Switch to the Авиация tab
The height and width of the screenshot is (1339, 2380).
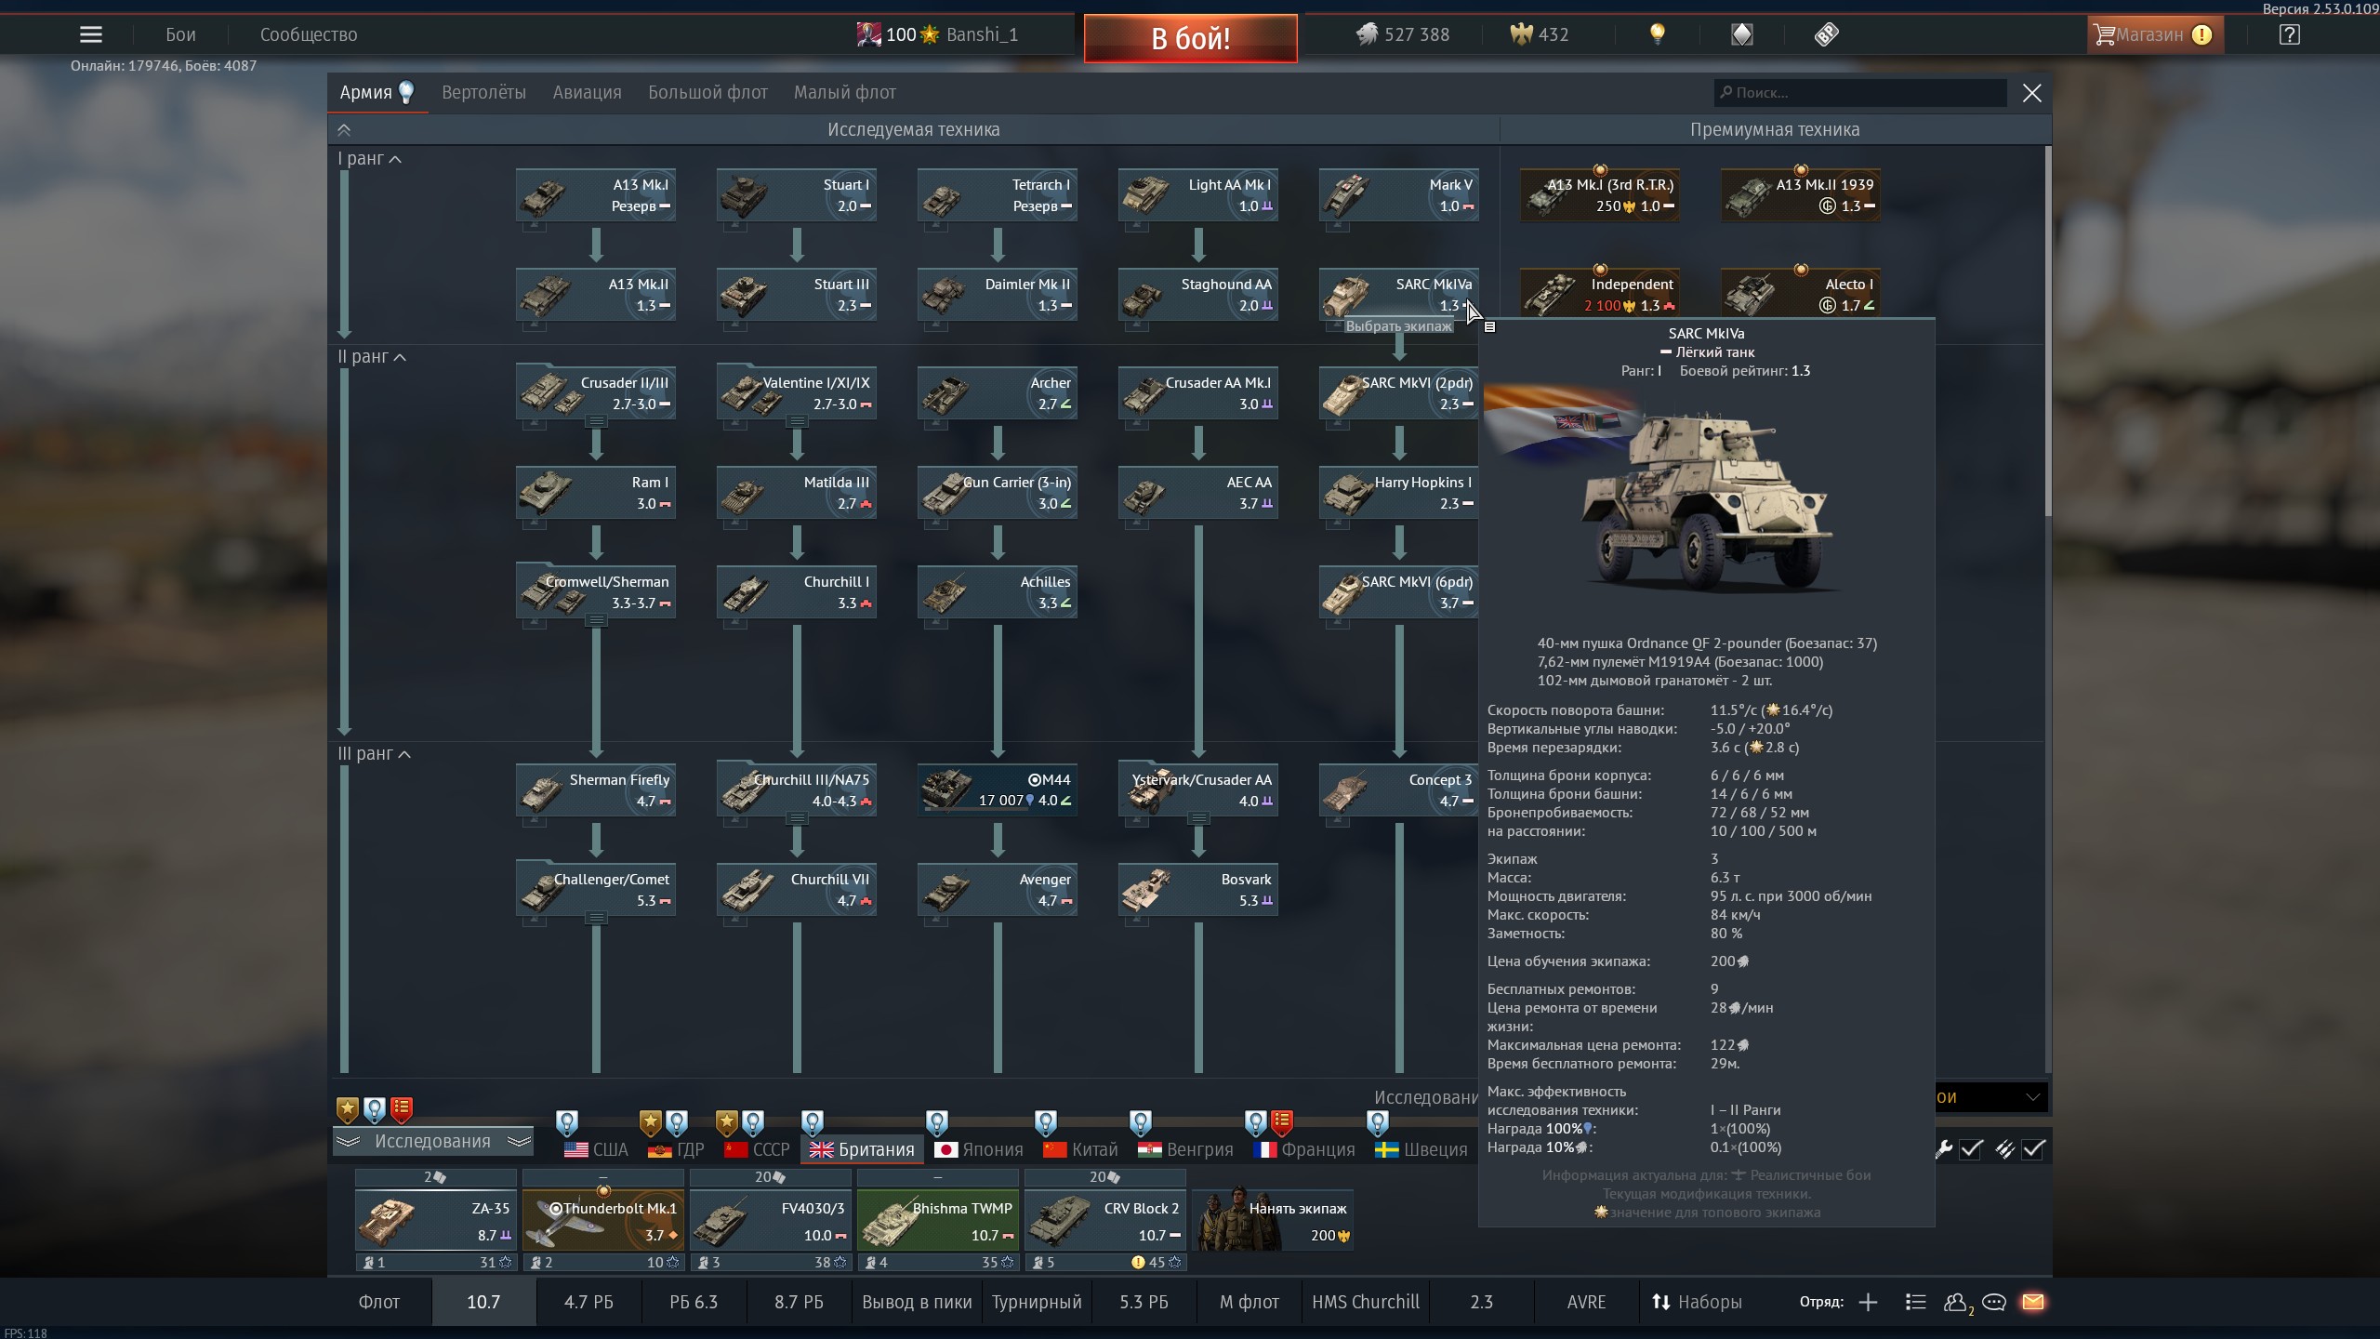587,93
